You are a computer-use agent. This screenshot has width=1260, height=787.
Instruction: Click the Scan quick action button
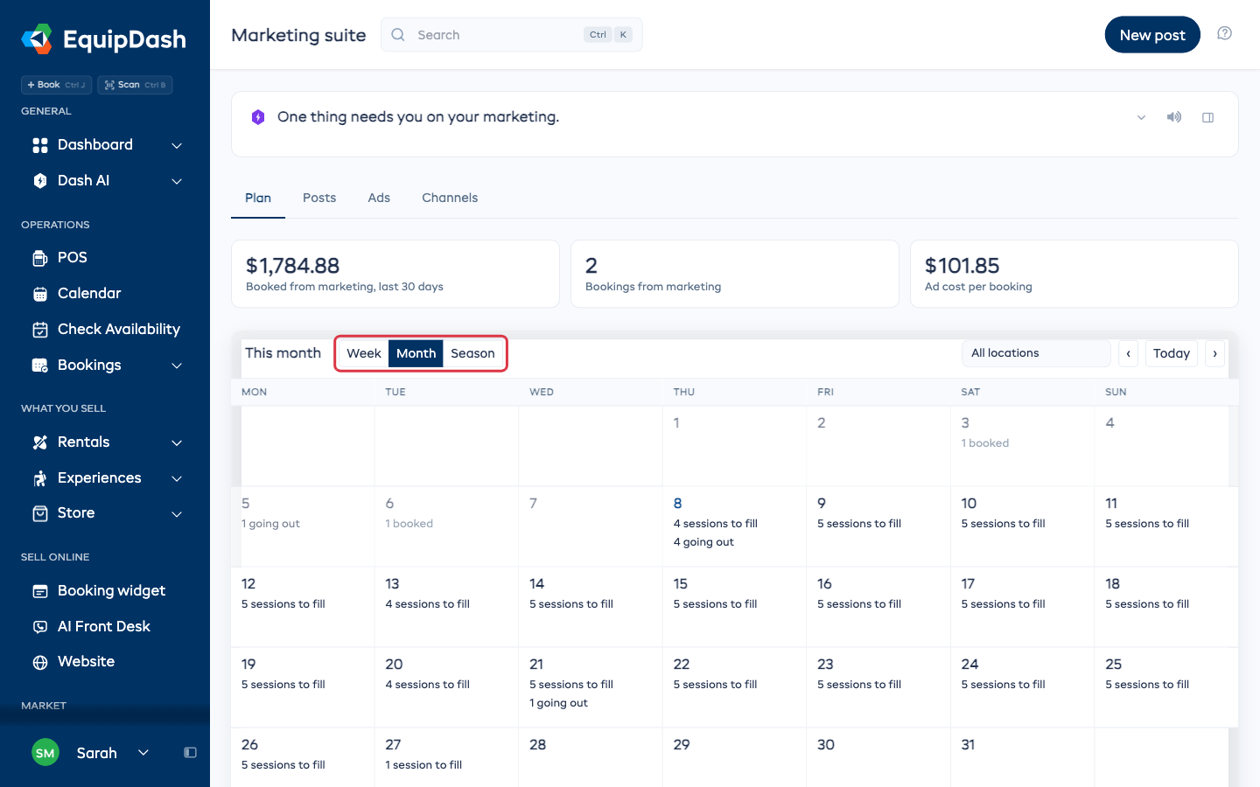(x=135, y=85)
